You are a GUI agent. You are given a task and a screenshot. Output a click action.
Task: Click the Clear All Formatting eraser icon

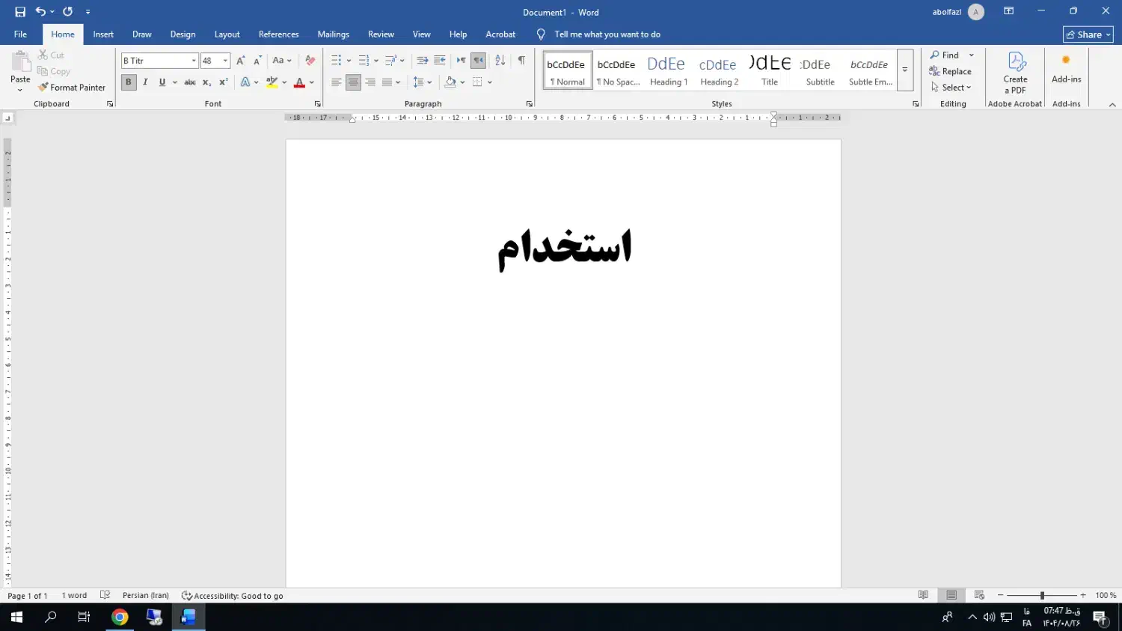[310, 61]
